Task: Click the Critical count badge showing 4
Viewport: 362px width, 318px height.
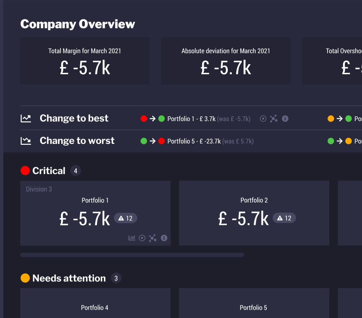Action: click(75, 171)
